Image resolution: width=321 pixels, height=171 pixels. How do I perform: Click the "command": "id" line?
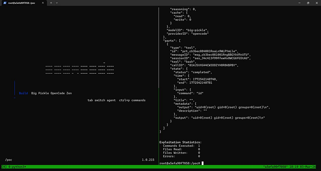pyautogui.click(x=190, y=93)
